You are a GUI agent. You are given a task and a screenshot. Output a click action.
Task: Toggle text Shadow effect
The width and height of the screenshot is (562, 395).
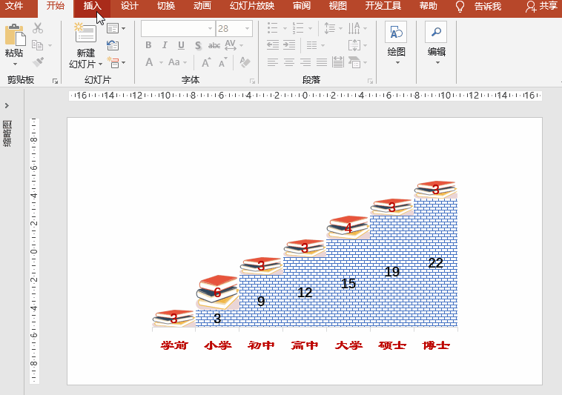[x=198, y=45]
